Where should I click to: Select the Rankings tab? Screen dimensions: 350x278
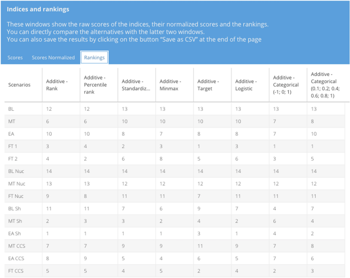pyautogui.click(x=95, y=58)
